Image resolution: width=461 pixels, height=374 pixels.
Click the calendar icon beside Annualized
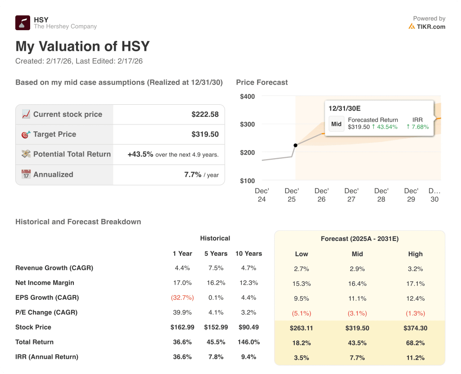(x=26, y=174)
